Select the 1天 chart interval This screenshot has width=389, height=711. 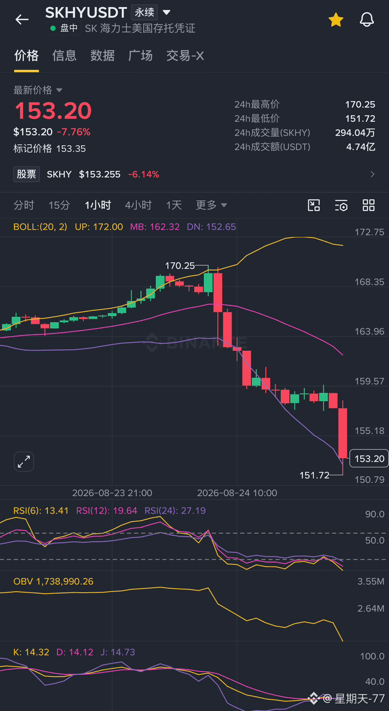[174, 205]
